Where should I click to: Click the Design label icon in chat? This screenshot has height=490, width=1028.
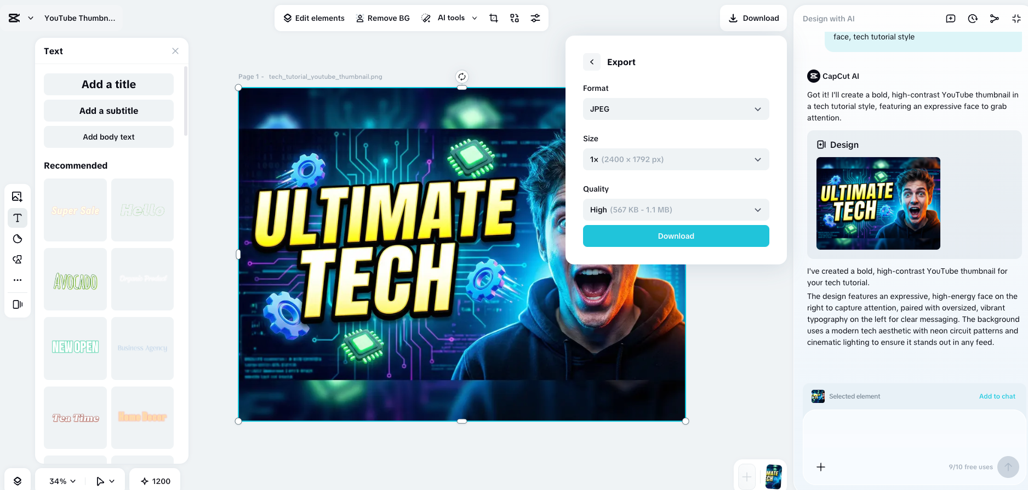(x=821, y=145)
